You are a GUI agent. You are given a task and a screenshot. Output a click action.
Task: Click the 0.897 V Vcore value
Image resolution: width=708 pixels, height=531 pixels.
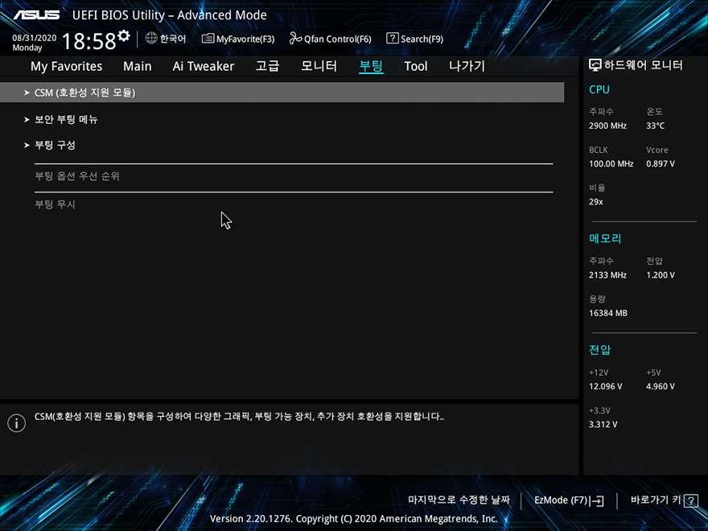pyautogui.click(x=661, y=164)
